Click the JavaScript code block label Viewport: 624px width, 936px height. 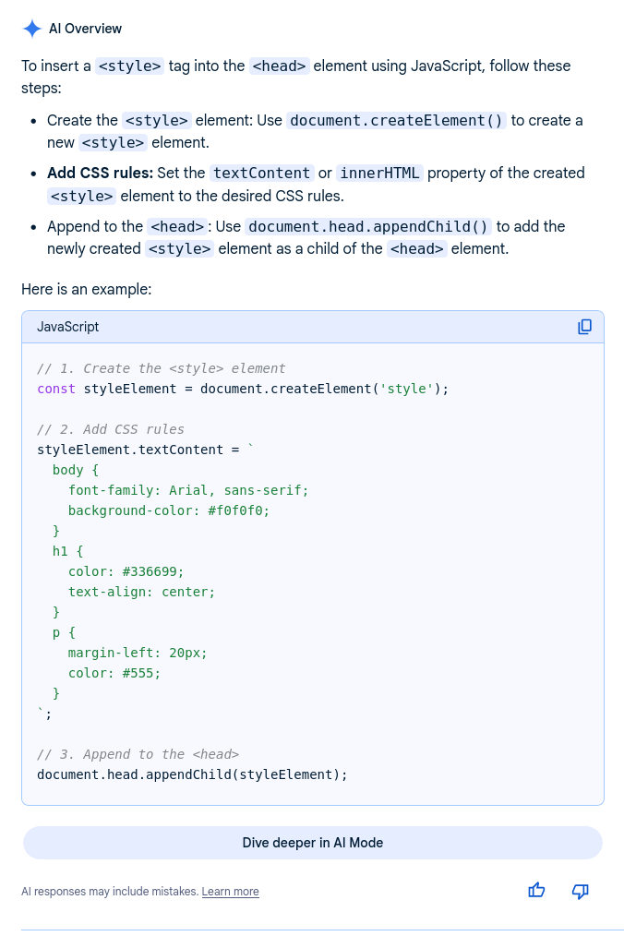pyautogui.click(x=67, y=327)
